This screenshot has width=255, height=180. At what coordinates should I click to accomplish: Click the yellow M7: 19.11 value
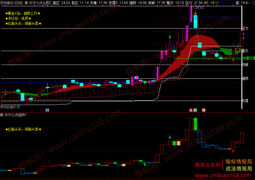(211, 3)
